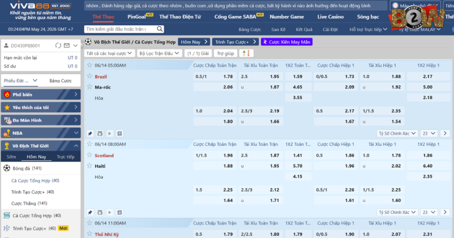Toggle favorite star for Haiti
This screenshot has height=238, width=454.
coord(90,165)
